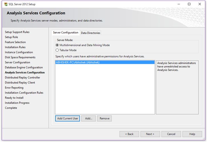Switch to the Server Configuration tab
Screen dimensions: 207x142
[x=65, y=33]
